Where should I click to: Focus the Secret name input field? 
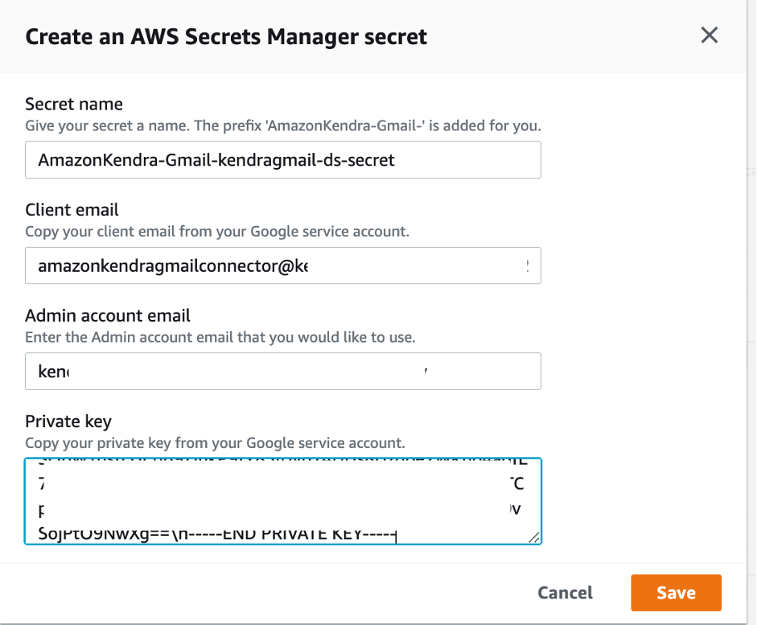(x=282, y=160)
